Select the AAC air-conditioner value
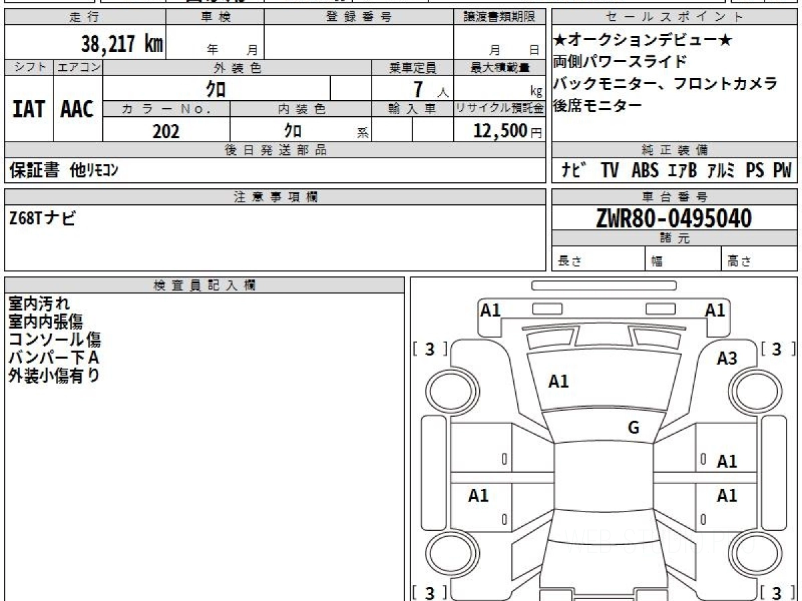 pos(78,109)
